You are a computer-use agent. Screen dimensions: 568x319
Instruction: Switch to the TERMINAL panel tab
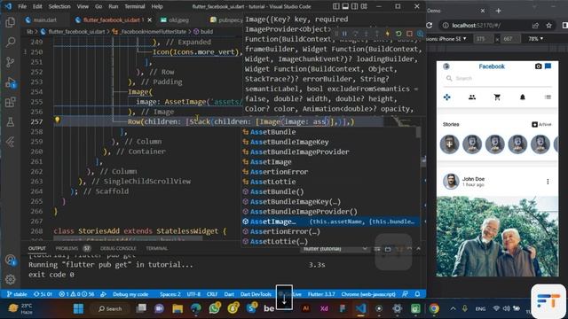(156, 248)
